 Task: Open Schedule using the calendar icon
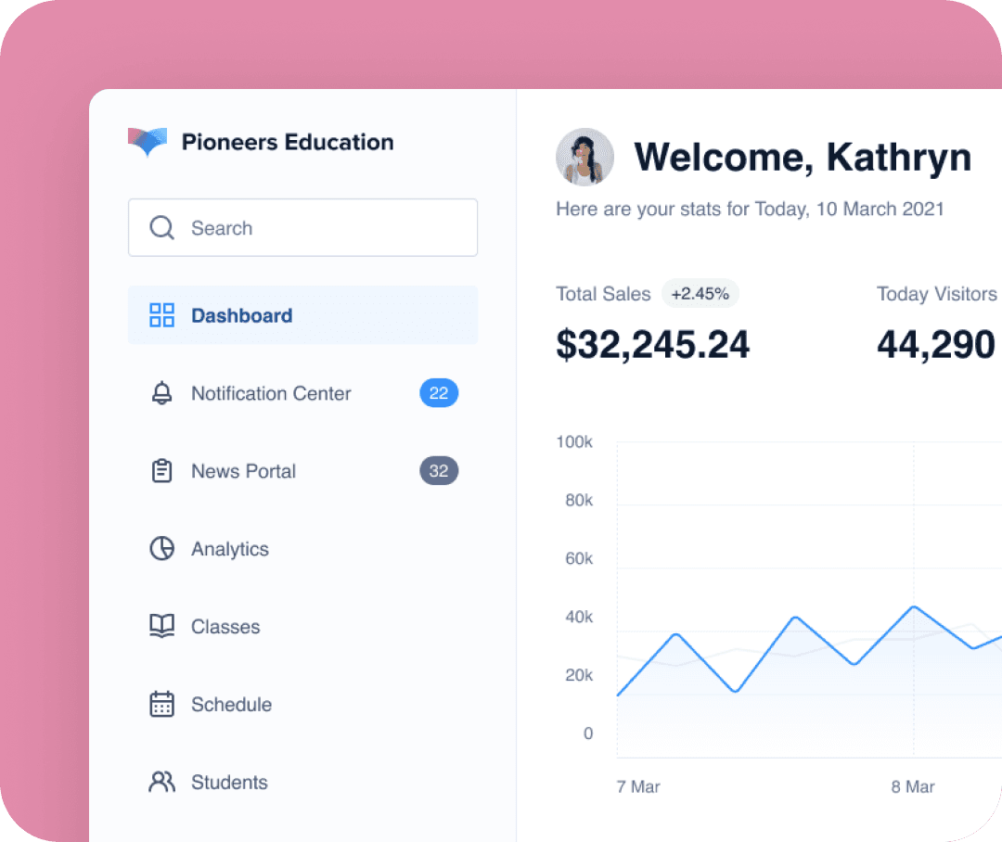click(x=161, y=705)
